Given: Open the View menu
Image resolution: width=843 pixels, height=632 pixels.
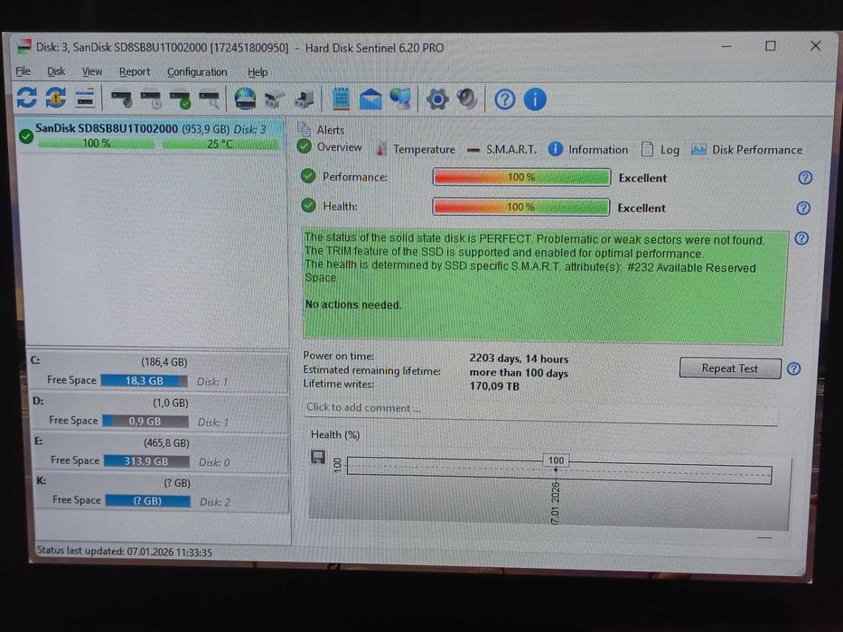Looking at the screenshot, I should pyautogui.click(x=92, y=71).
